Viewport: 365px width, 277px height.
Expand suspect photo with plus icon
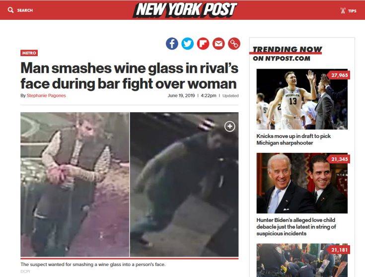230,127
